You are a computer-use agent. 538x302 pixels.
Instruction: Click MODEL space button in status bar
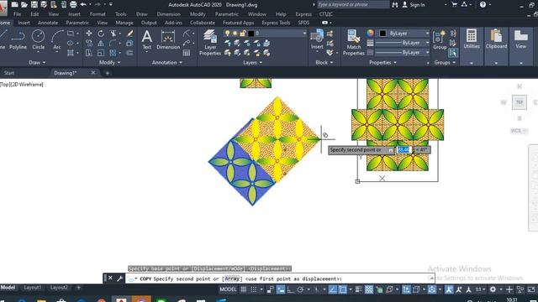(228, 289)
